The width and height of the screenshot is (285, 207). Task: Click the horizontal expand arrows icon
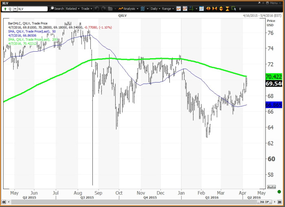[208, 9]
